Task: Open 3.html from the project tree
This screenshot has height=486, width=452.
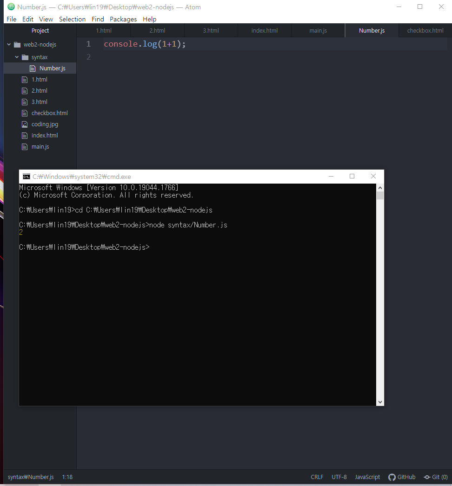Action: (40, 102)
